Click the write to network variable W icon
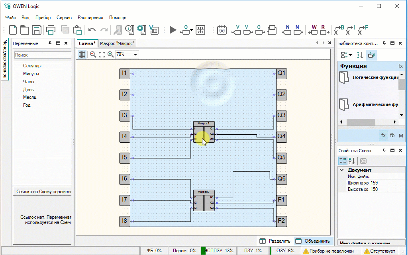Image resolution: width=408 pixels, height=255 pixels. click(314, 30)
